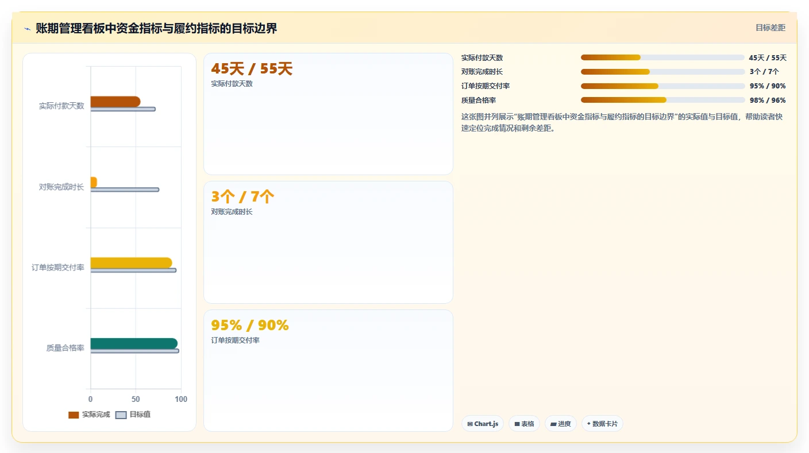Viewport: 809px width, 453px height.
Task: Click the grey target bar under 对账完成时长
Action: [x=125, y=189]
